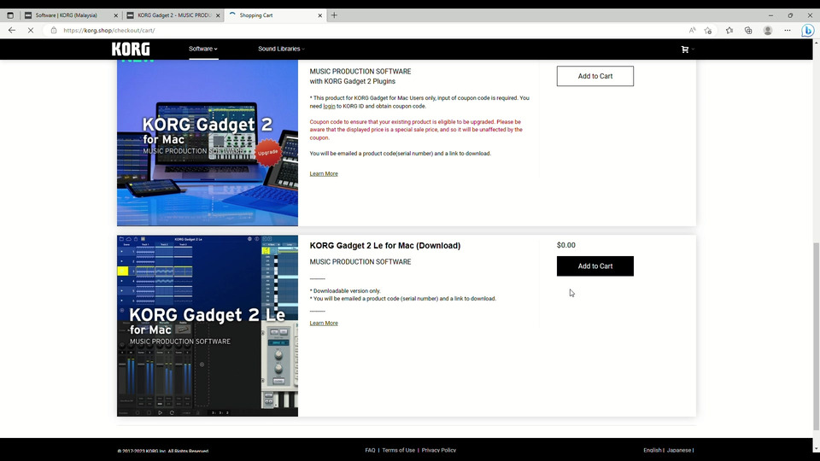Add KORG Gadget 2 upgrade to cart
820x461 pixels.
[595, 76]
